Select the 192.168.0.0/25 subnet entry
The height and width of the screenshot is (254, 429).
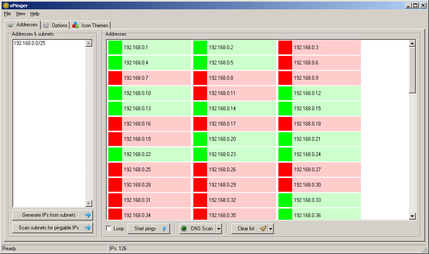[x=29, y=43]
